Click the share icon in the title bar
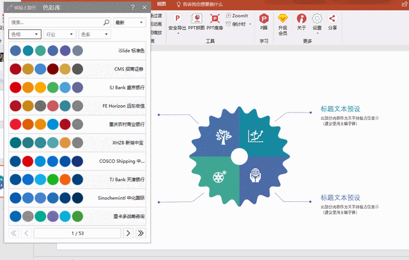Image resolution: width=409 pixels, height=260 pixels. coord(405,4)
